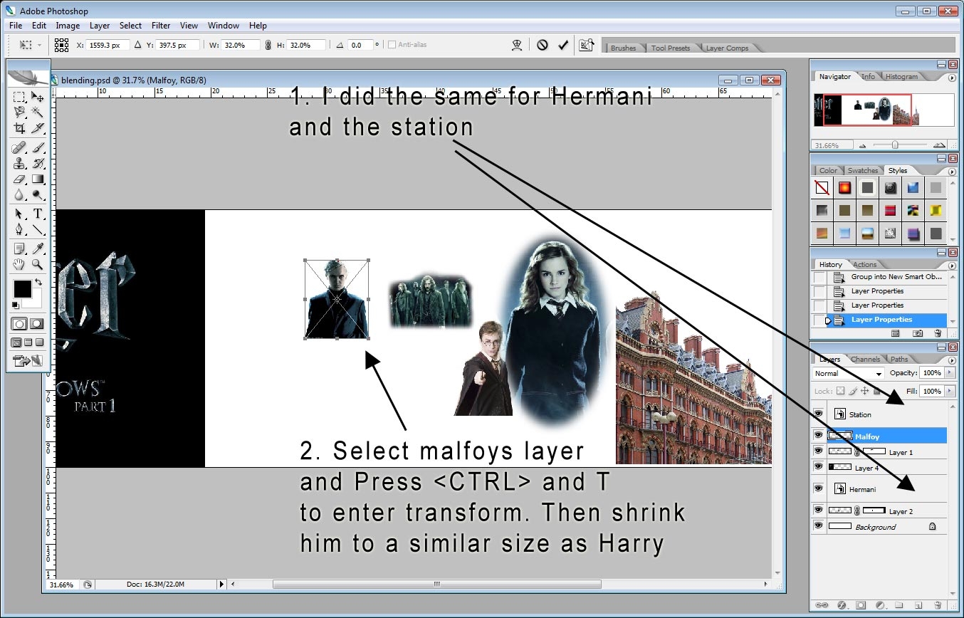
Task: Add a layer style with the fx icon
Action: click(842, 605)
